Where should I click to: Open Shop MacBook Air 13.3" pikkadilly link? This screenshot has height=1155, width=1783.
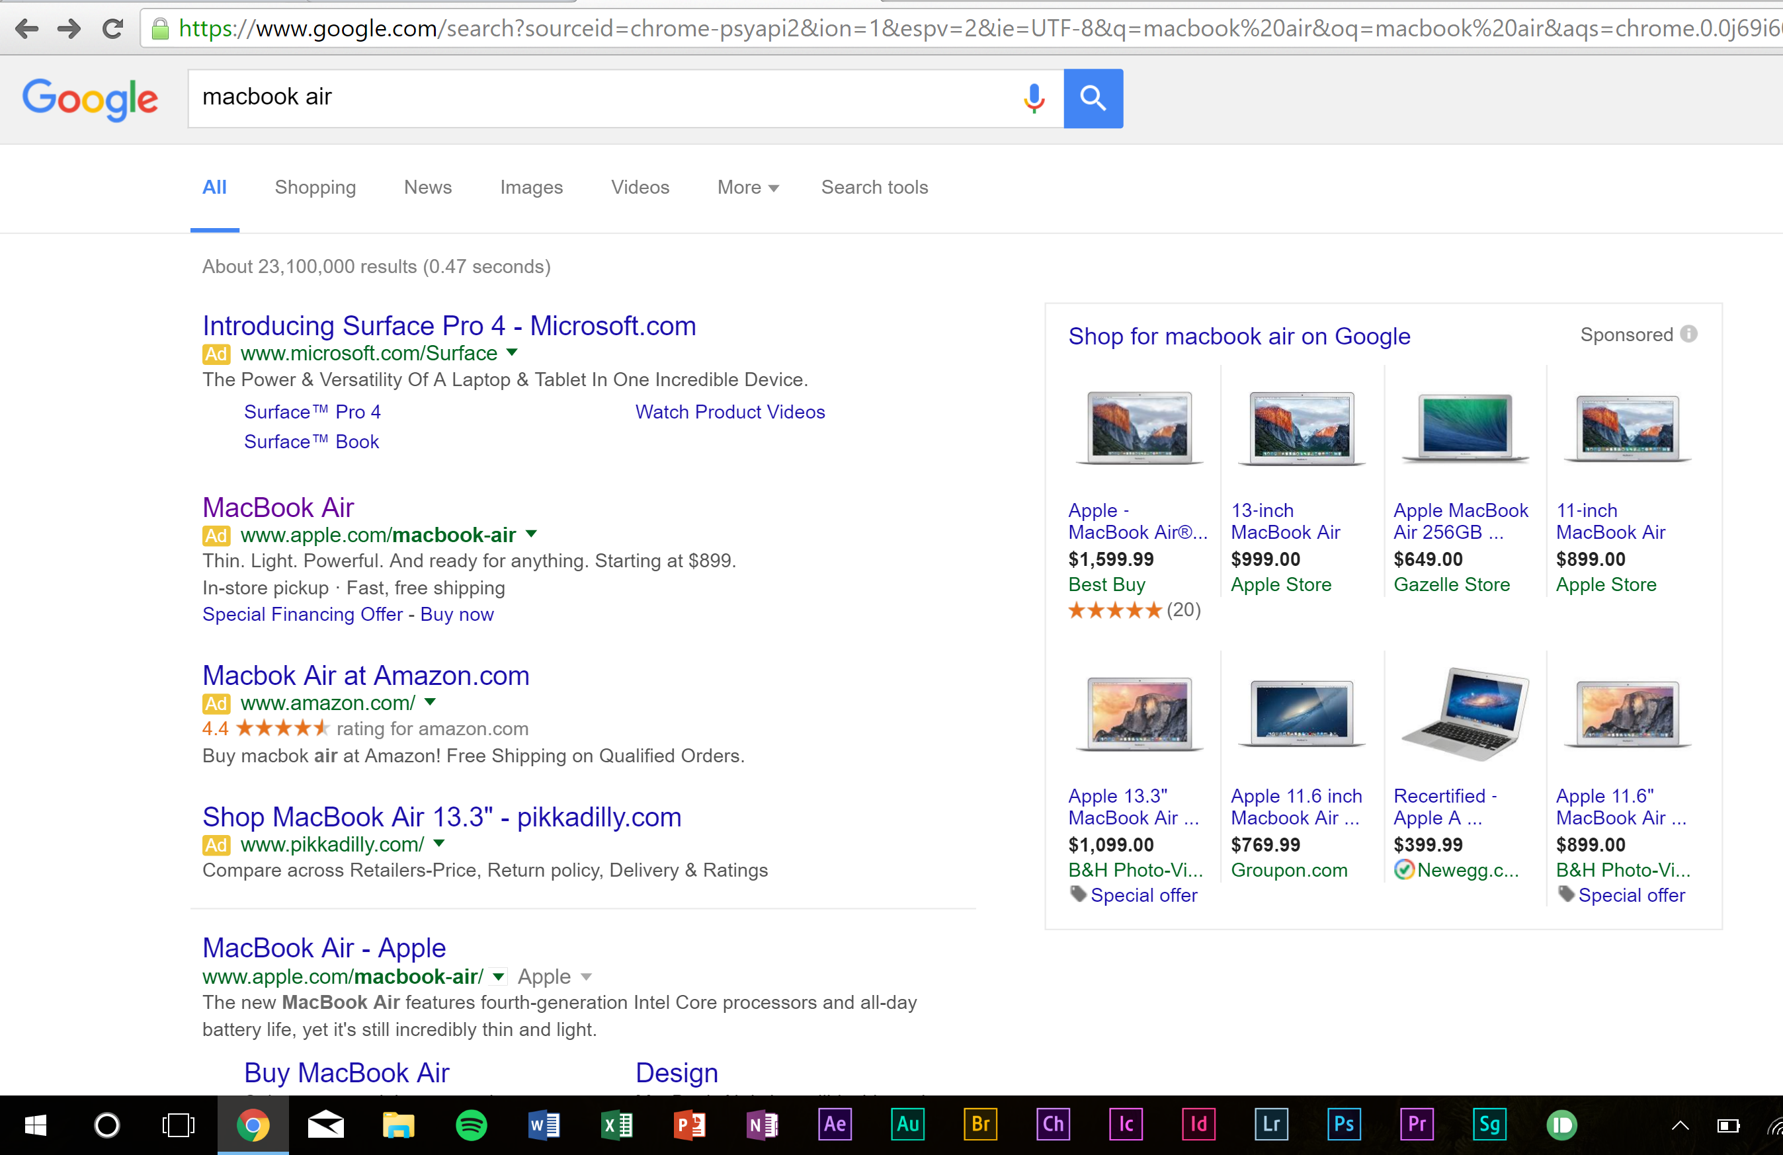(442, 816)
